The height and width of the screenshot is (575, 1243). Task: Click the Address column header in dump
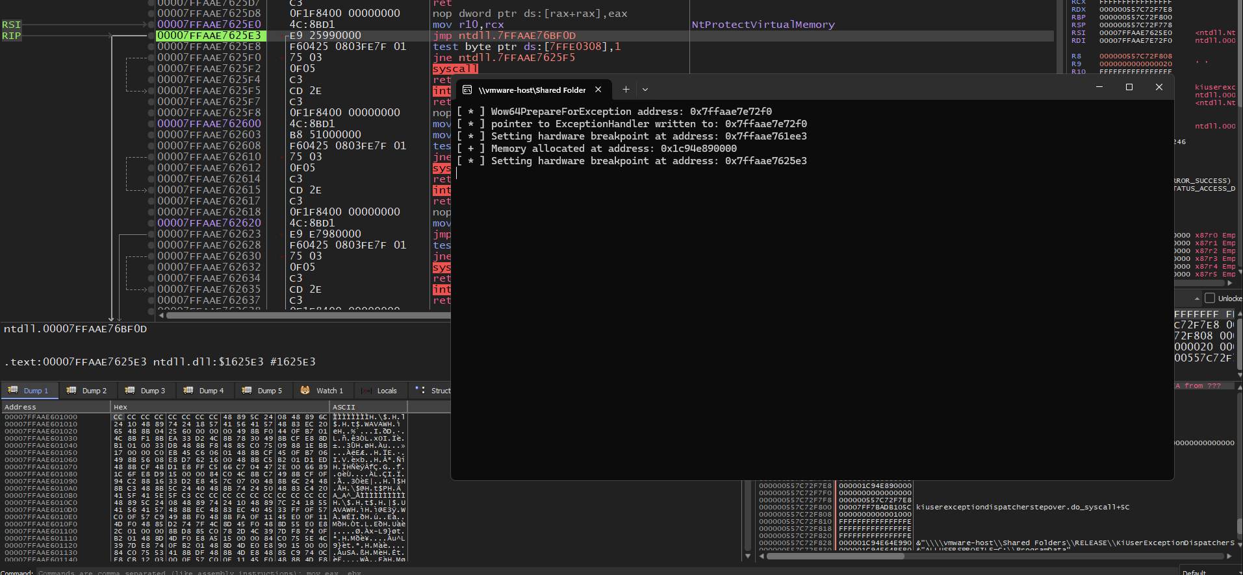(21, 407)
